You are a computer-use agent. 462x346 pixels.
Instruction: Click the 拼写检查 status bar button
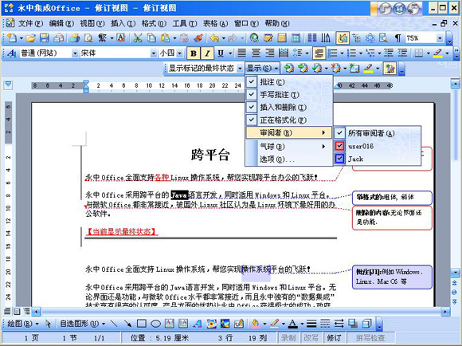click(370, 338)
